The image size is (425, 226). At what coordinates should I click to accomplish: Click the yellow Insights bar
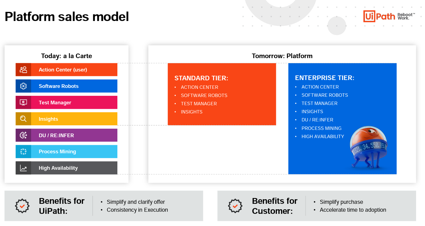click(74, 119)
